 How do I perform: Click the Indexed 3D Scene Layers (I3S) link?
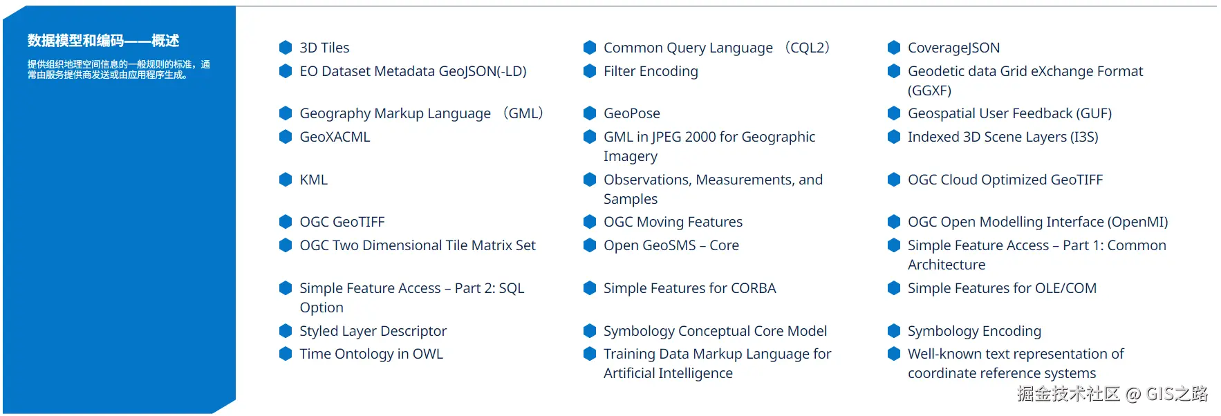click(x=1003, y=137)
